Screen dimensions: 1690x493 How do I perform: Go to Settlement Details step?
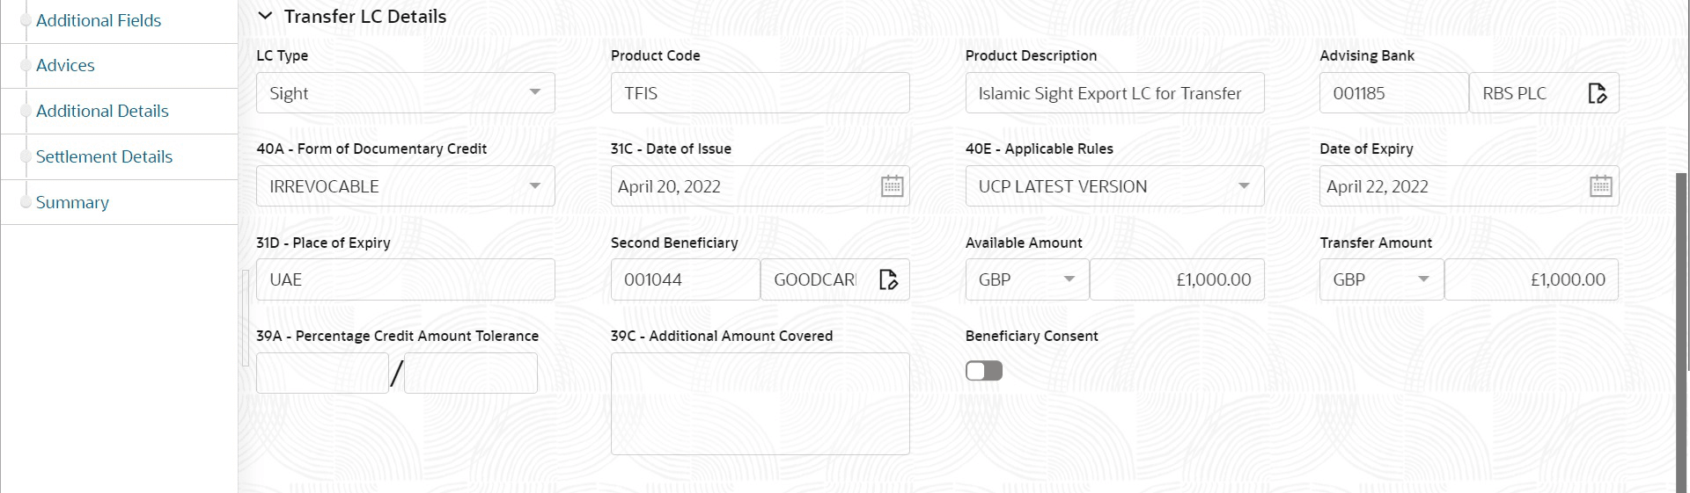(x=104, y=156)
